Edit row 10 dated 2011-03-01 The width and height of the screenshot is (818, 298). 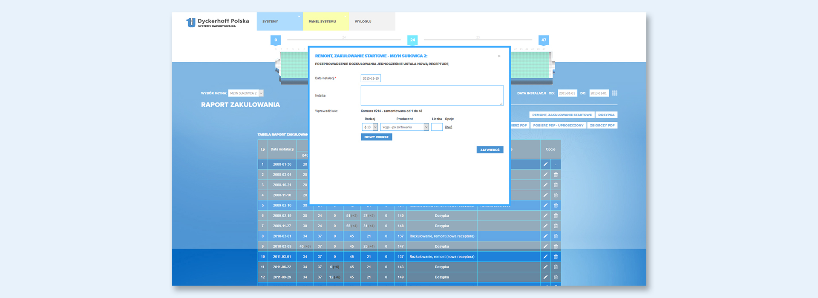pyautogui.click(x=545, y=256)
